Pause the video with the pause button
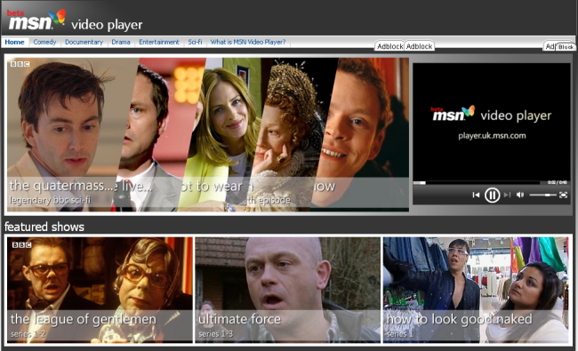This screenshot has height=351, width=578. click(x=492, y=195)
